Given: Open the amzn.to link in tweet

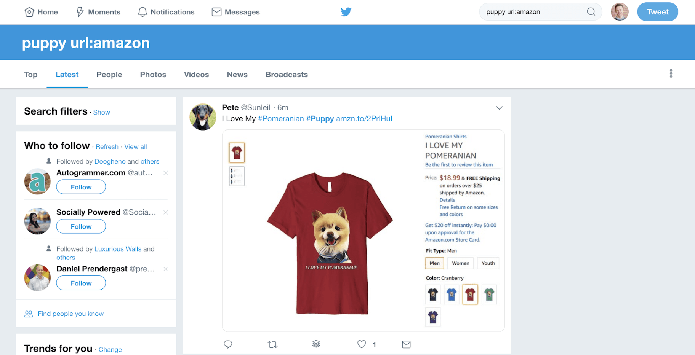Looking at the screenshot, I should [x=364, y=119].
